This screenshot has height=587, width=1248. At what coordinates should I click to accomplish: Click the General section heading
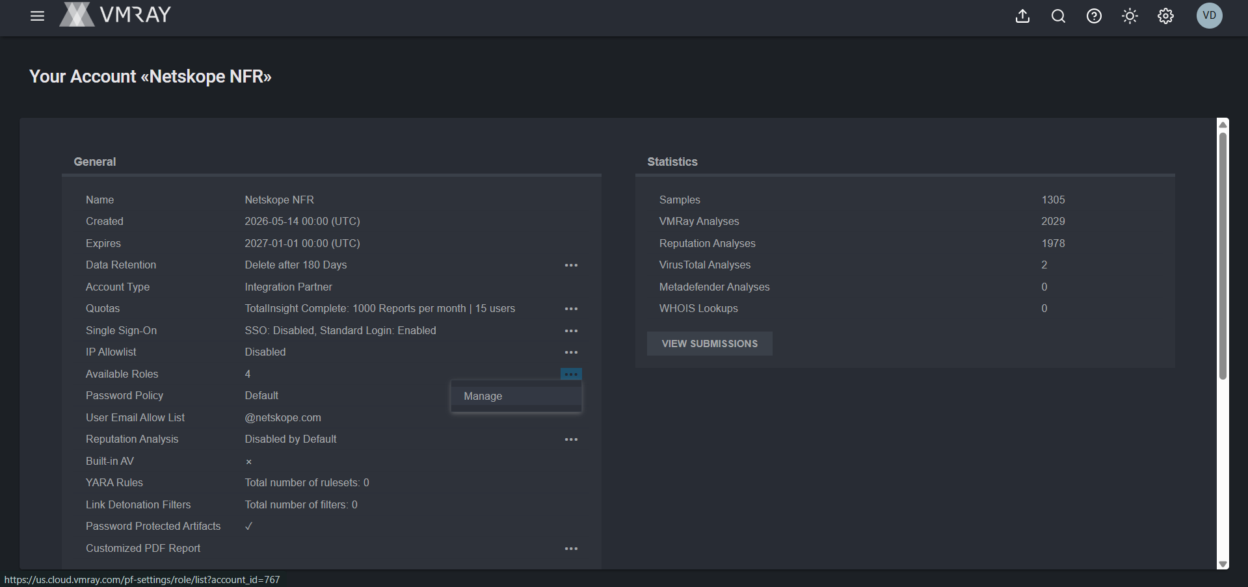coord(95,162)
